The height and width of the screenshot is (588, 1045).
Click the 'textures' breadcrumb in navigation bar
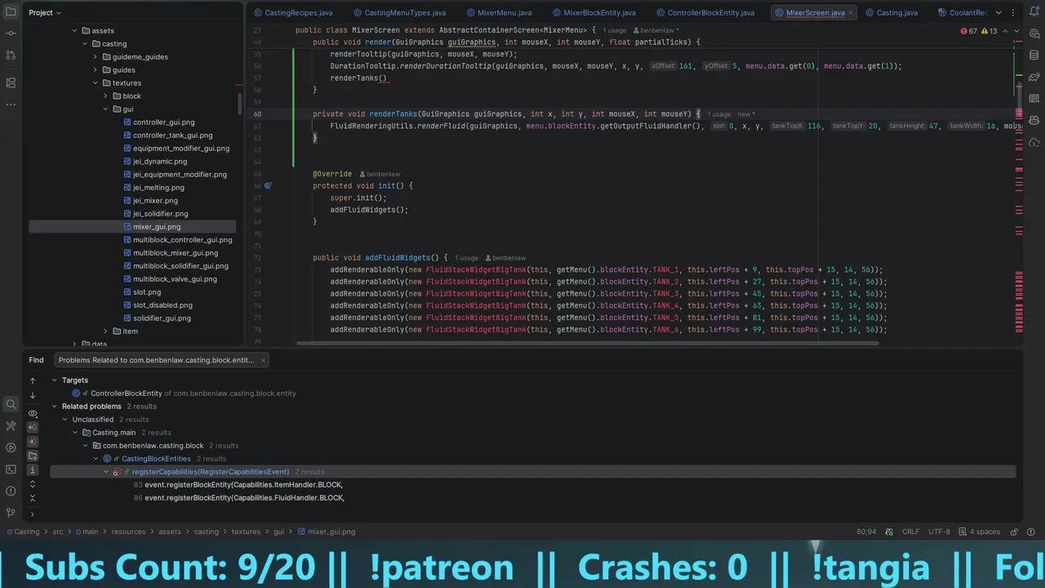click(x=246, y=532)
